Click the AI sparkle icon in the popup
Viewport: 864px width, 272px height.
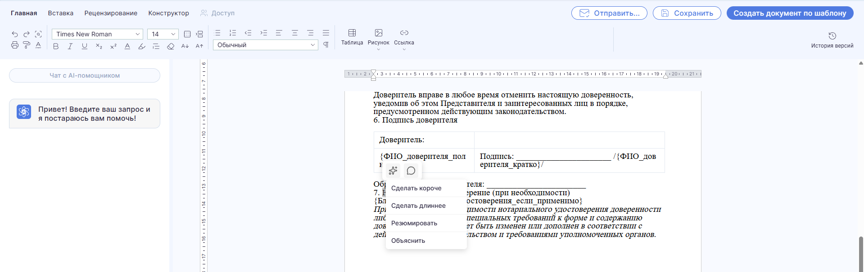pos(393,171)
